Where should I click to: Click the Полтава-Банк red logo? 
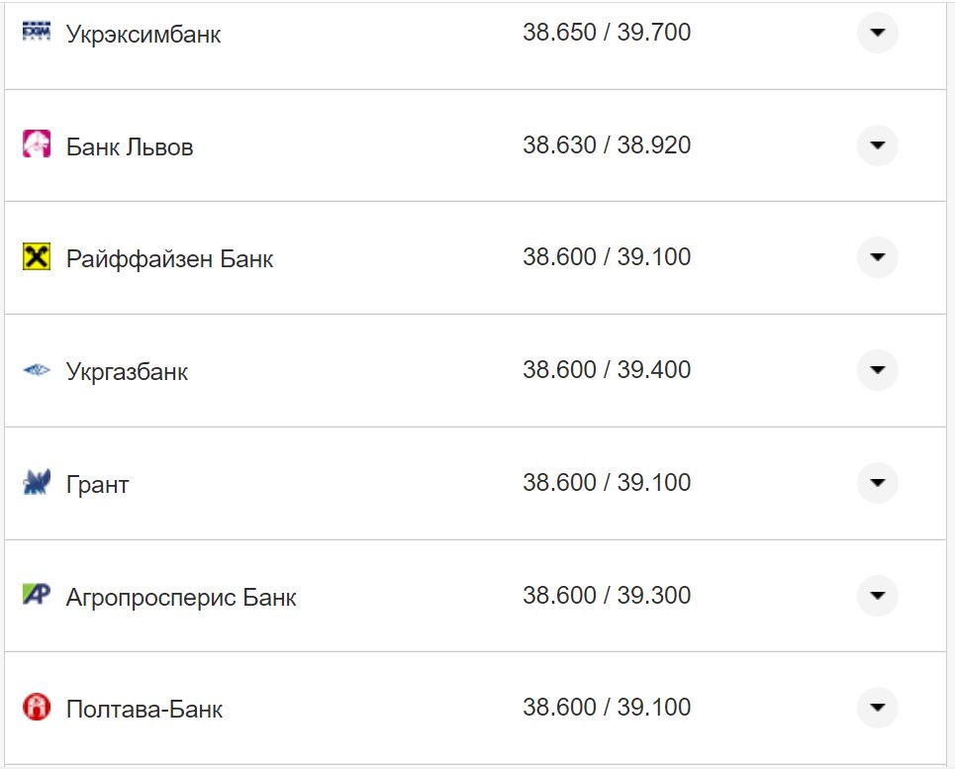coord(36,708)
